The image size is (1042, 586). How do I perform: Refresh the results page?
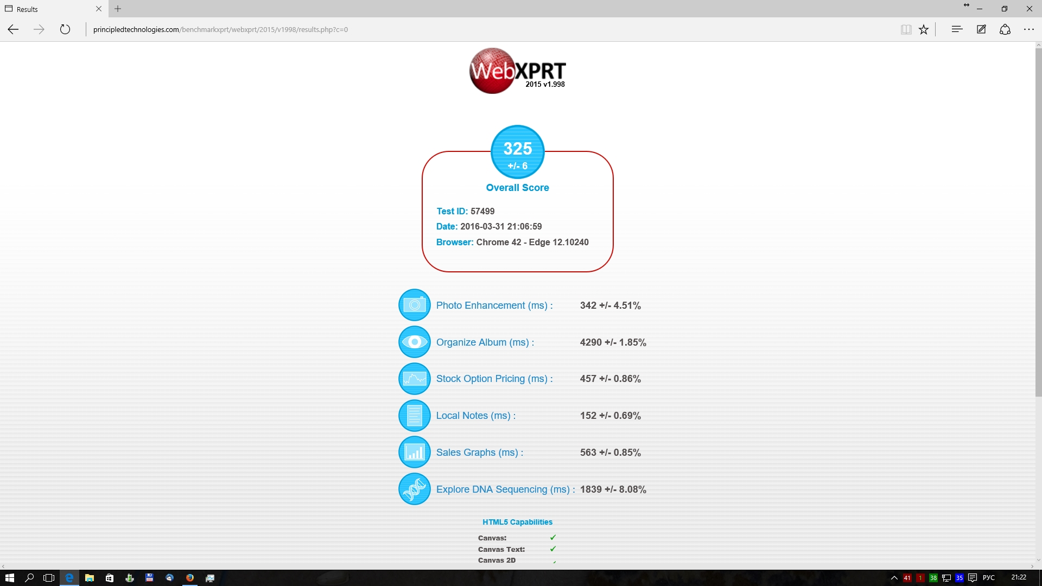[65, 30]
